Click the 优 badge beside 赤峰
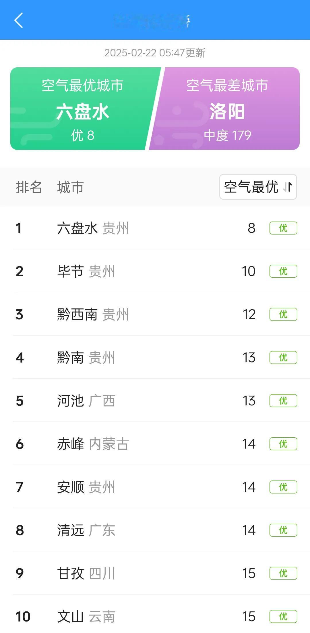Viewport: 310px width, 633px height. point(283,444)
